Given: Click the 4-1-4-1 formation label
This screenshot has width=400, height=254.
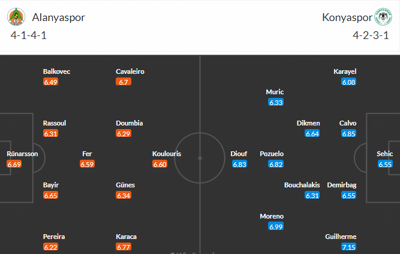Looking at the screenshot, I should pos(28,35).
